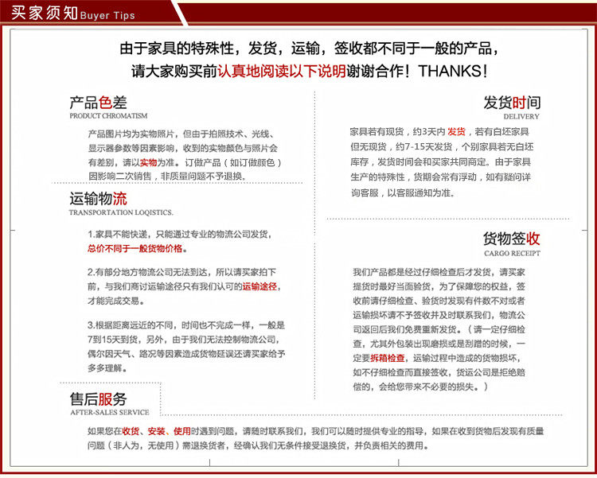
Task: Click the line 7到15天到货，另外
Action: (185, 340)
